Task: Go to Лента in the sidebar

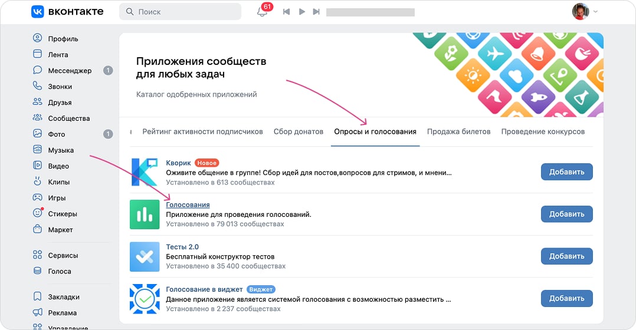Action: [58, 55]
